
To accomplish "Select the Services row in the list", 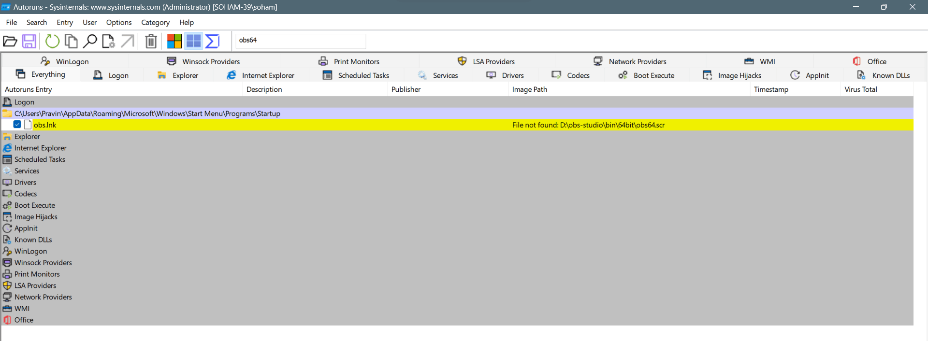I will click(457, 171).
